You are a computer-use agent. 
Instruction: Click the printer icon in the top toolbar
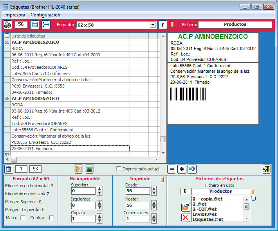coord(8,25)
